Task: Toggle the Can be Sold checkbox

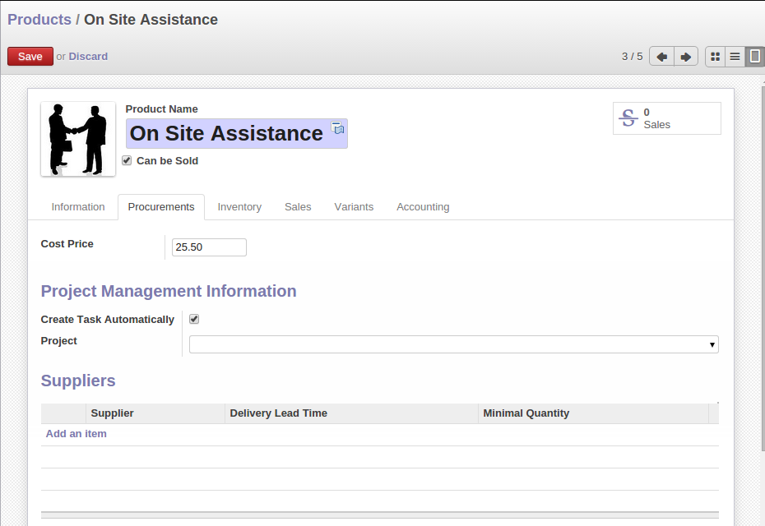Action: click(127, 160)
